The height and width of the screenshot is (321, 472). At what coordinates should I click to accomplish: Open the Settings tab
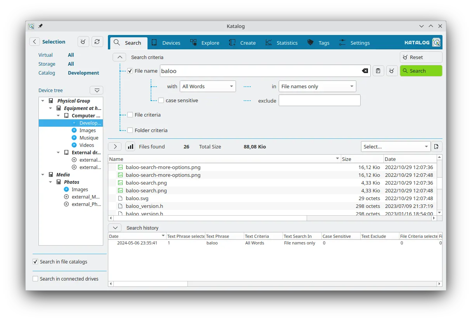tap(354, 43)
